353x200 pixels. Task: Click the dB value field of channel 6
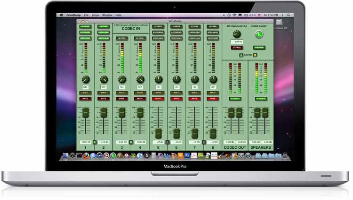pos(176,142)
